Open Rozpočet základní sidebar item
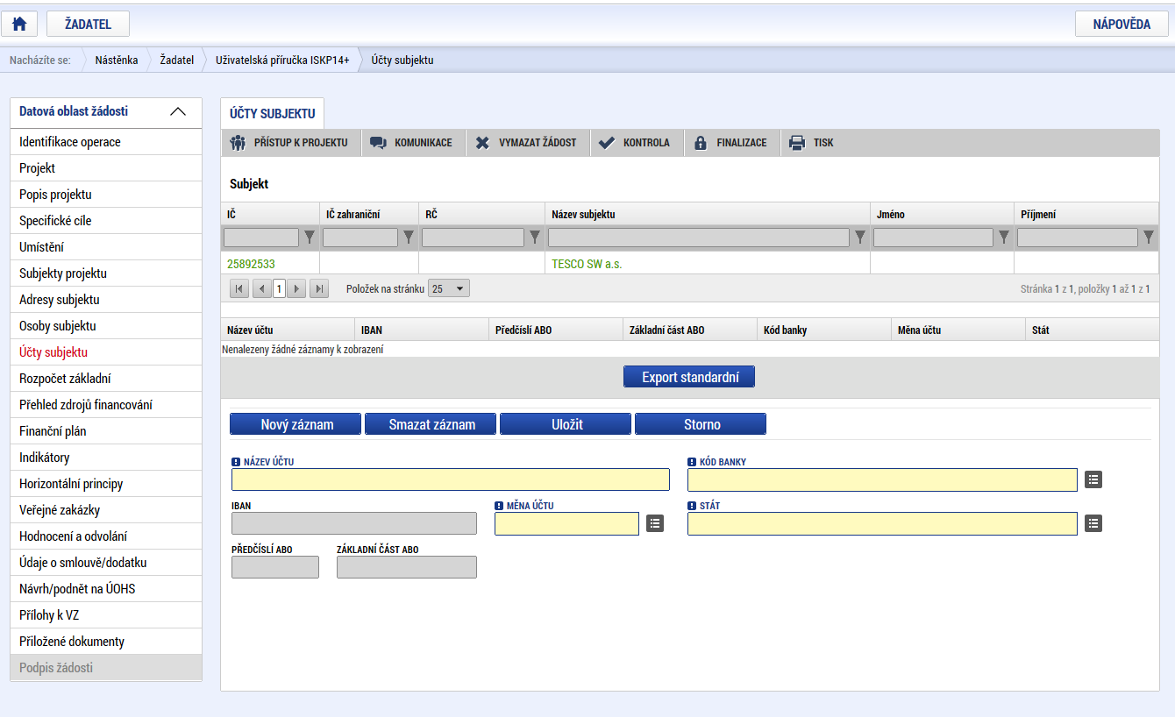The image size is (1175, 717). [105, 379]
